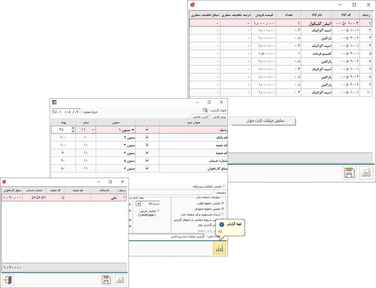Click report chart icon in items window
The width and height of the screenshot is (376, 288).
coord(366,173)
